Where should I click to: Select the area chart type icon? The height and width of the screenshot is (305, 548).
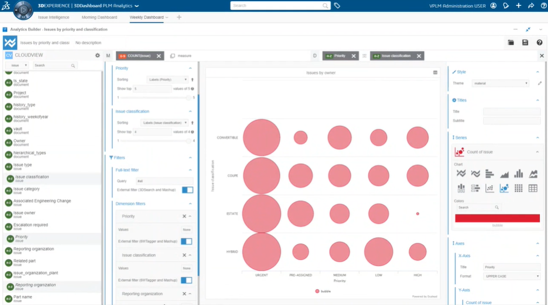504,174
